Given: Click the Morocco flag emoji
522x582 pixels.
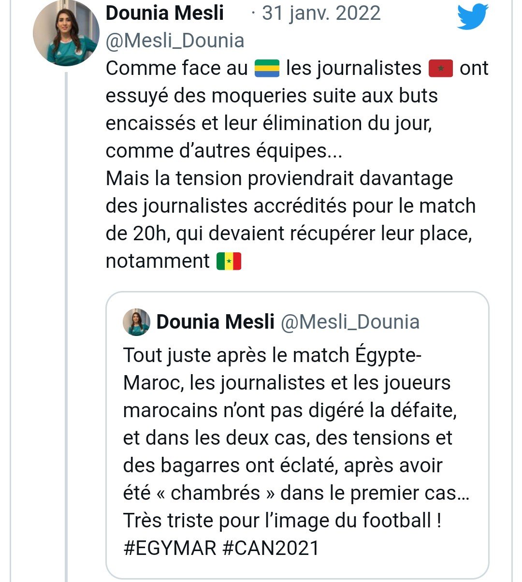Looking at the screenshot, I should (440, 69).
